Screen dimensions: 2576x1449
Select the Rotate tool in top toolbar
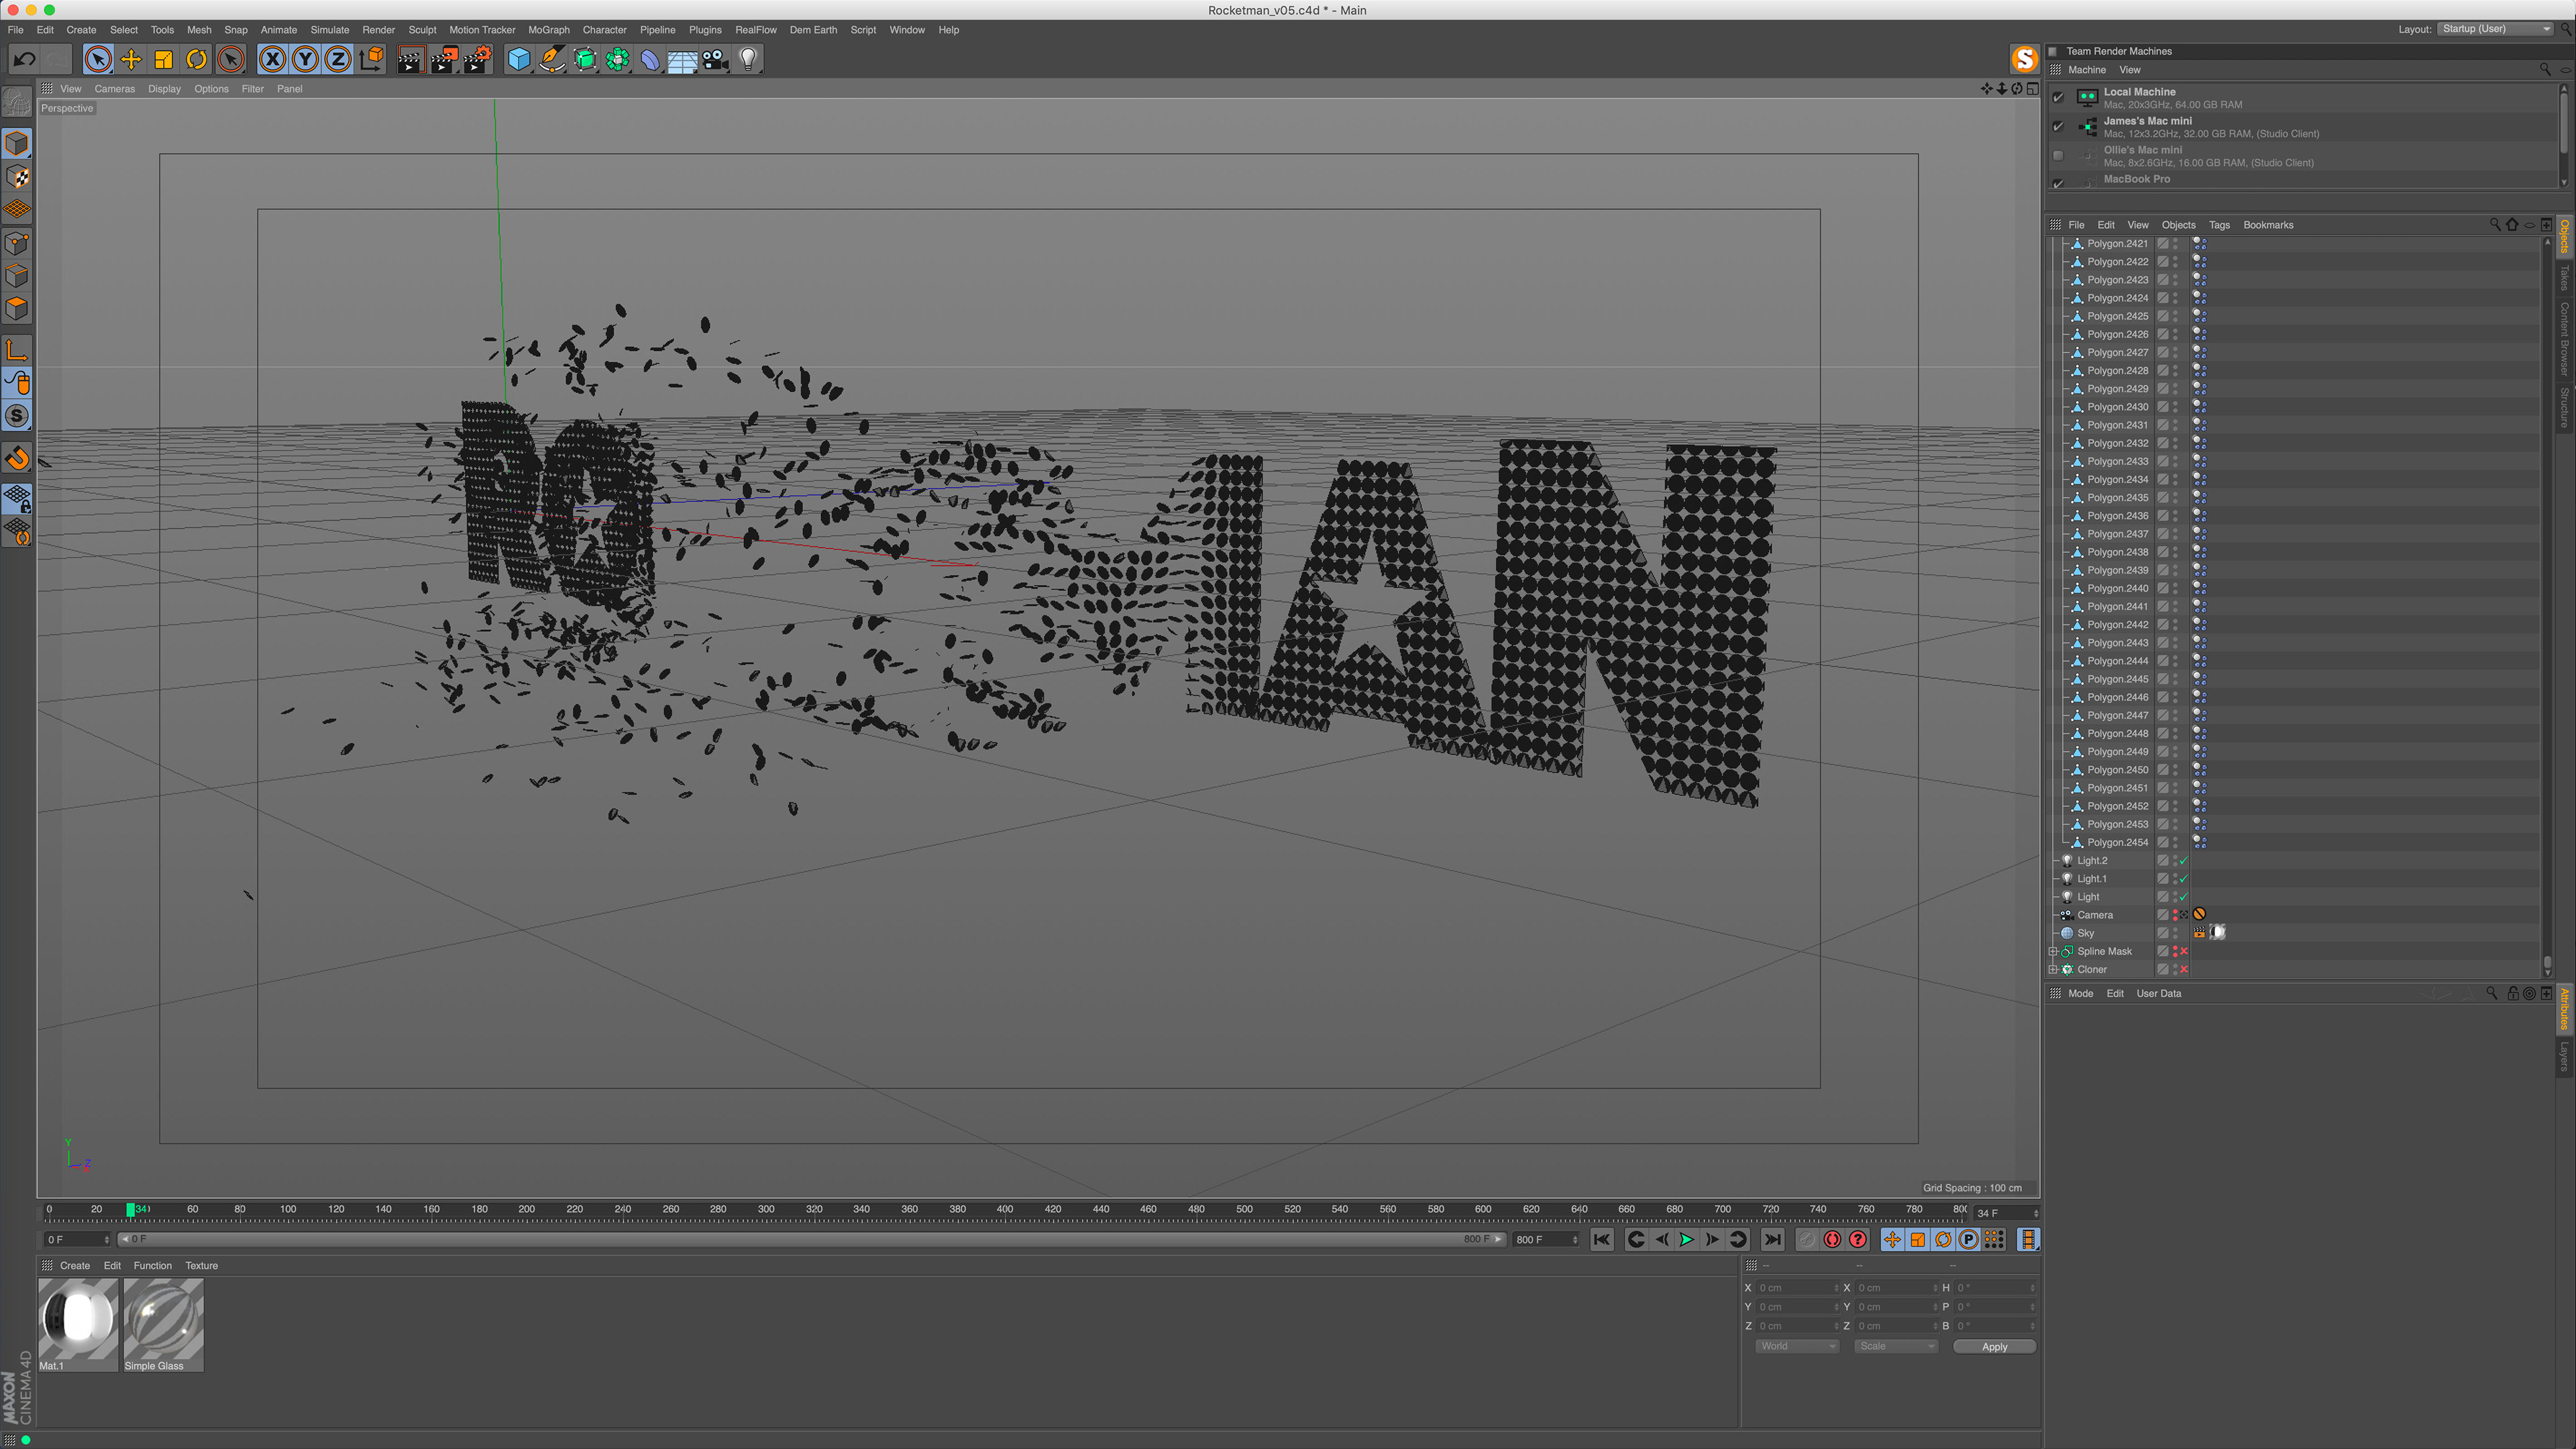(197, 60)
